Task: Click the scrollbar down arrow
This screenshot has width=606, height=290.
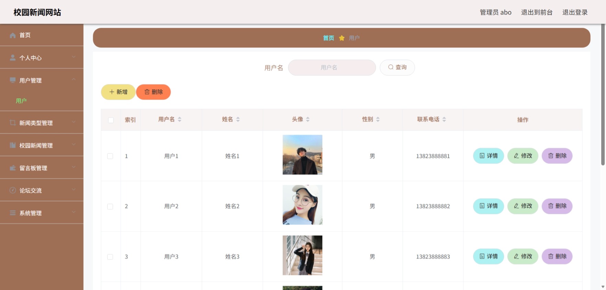Action: (603, 287)
